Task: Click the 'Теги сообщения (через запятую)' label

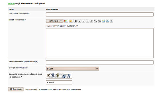Action: coord(23,61)
